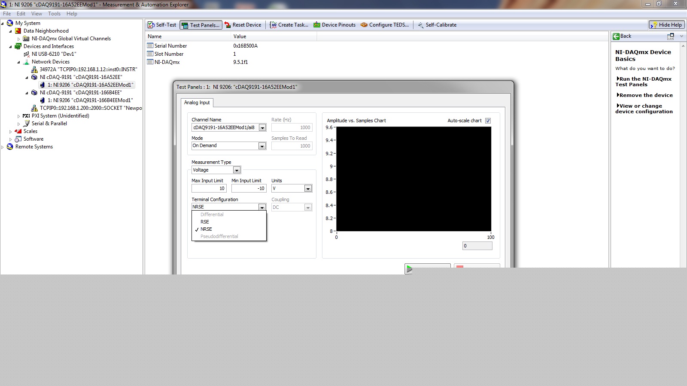Expand Software tree node
Screen dimensions: 687x386
[11, 139]
